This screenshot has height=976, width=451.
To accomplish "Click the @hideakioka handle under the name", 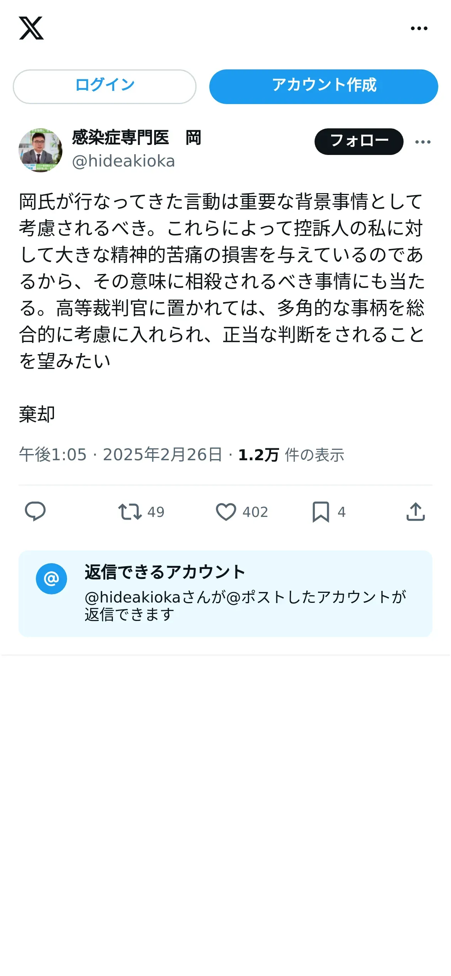I will [123, 161].
